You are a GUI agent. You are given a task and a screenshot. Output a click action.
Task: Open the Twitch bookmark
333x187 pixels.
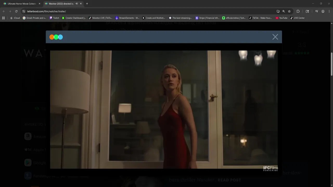coord(54,18)
